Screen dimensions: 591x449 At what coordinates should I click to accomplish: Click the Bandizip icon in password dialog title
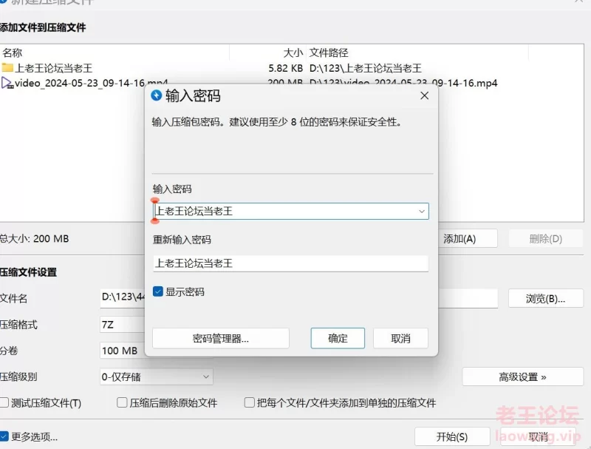point(156,95)
